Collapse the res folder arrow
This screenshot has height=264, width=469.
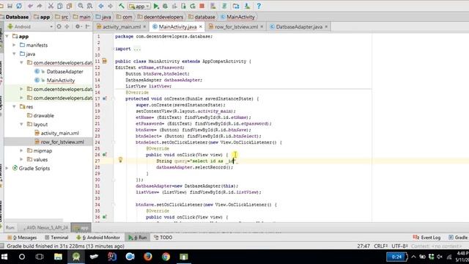[x=14, y=106]
